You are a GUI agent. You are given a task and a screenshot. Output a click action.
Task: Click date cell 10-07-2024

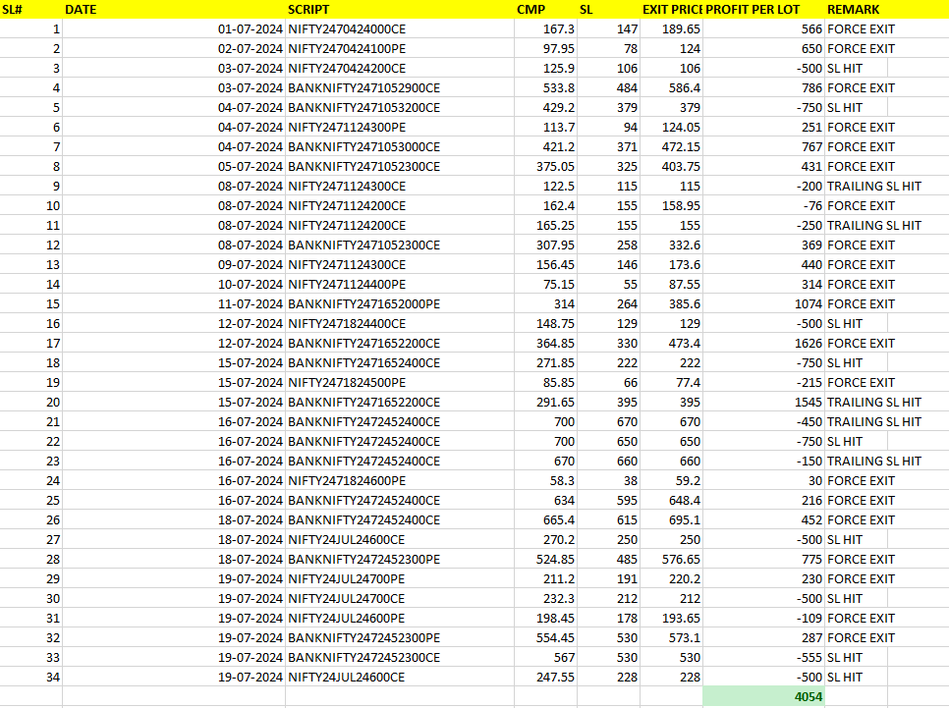[x=174, y=285]
